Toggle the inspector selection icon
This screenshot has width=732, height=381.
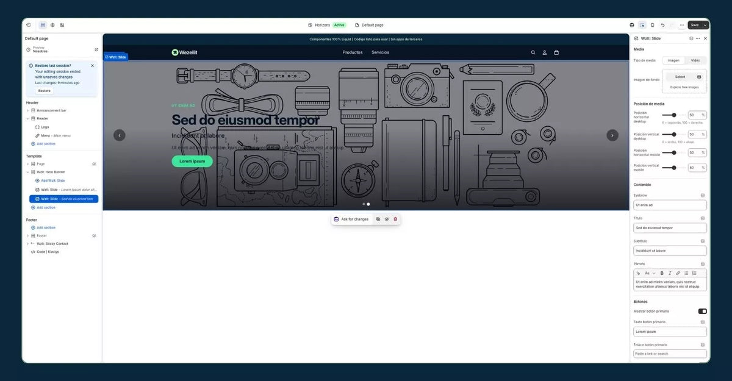click(x=642, y=25)
